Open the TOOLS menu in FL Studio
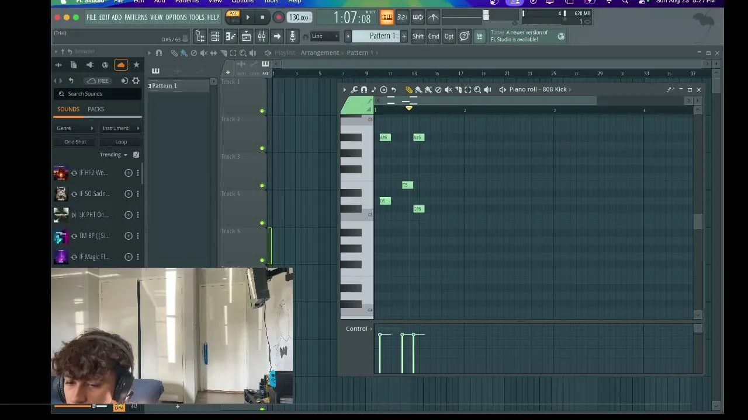The image size is (748, 420). 196,17
